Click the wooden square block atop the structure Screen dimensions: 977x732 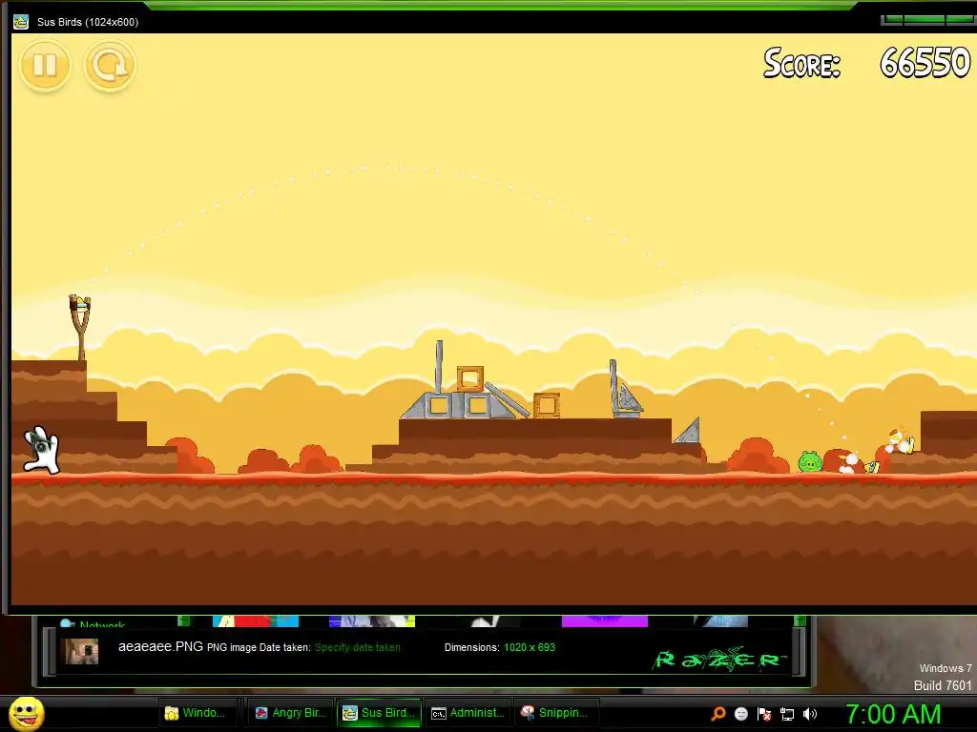[469, 378]
